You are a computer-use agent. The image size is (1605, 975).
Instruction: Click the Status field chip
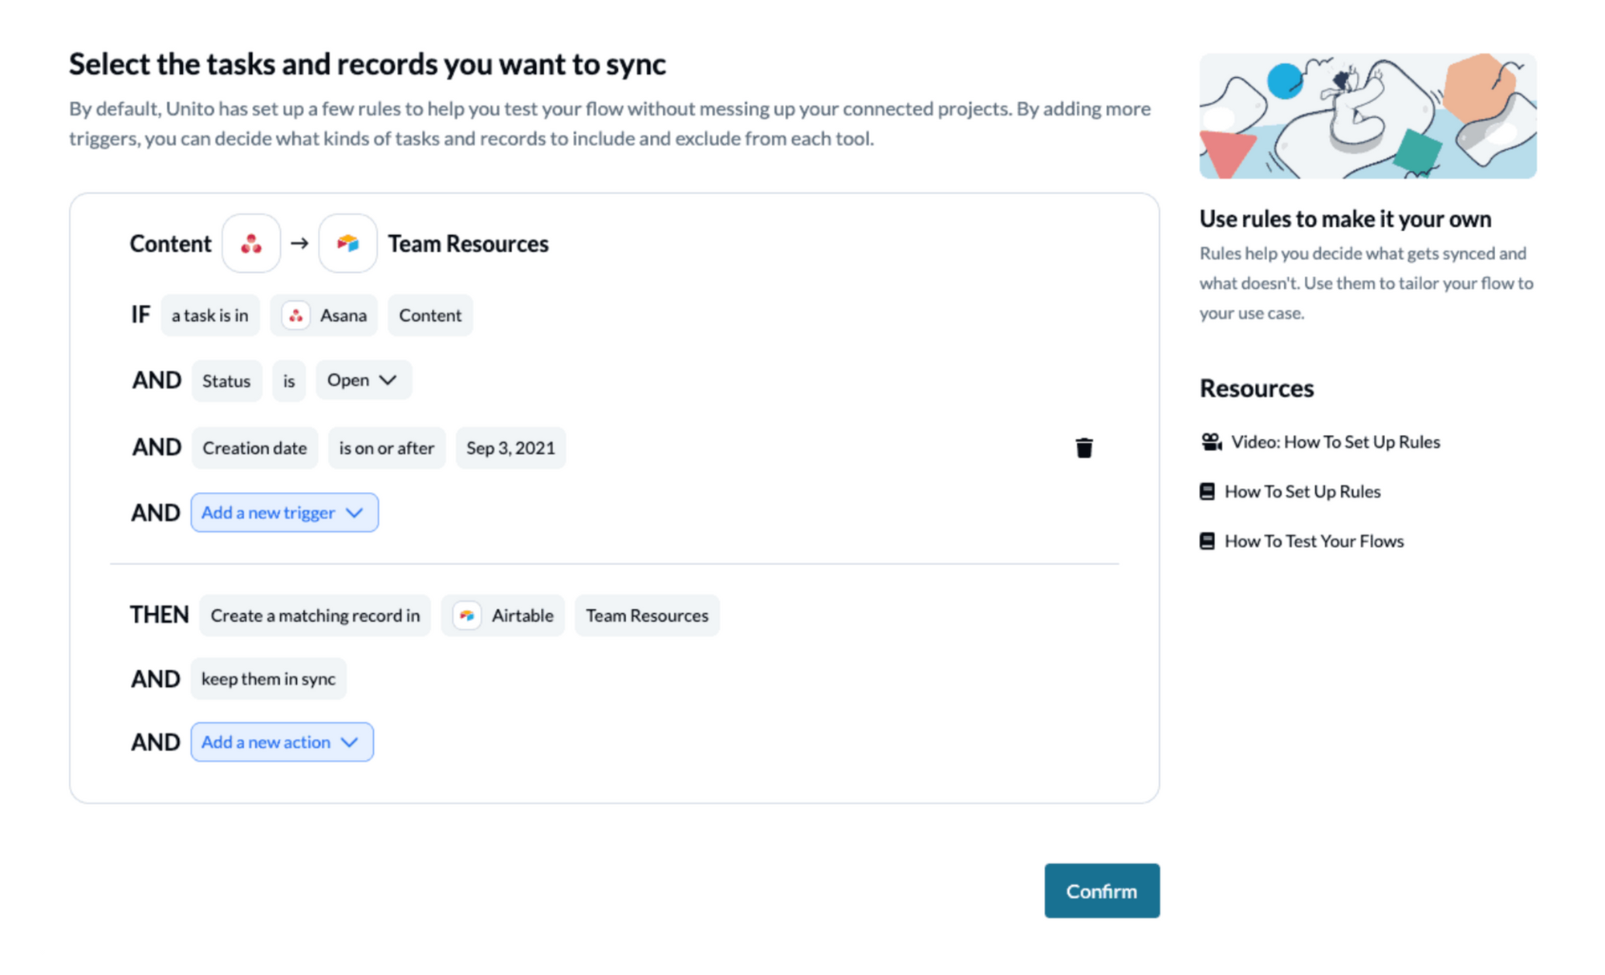pyautogui.click(x=226, y=381)
